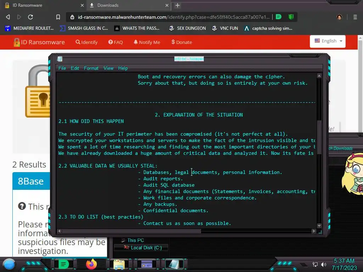Open Firefox from the taskbar
Screen dimensions: 363x272
point(91,264)
